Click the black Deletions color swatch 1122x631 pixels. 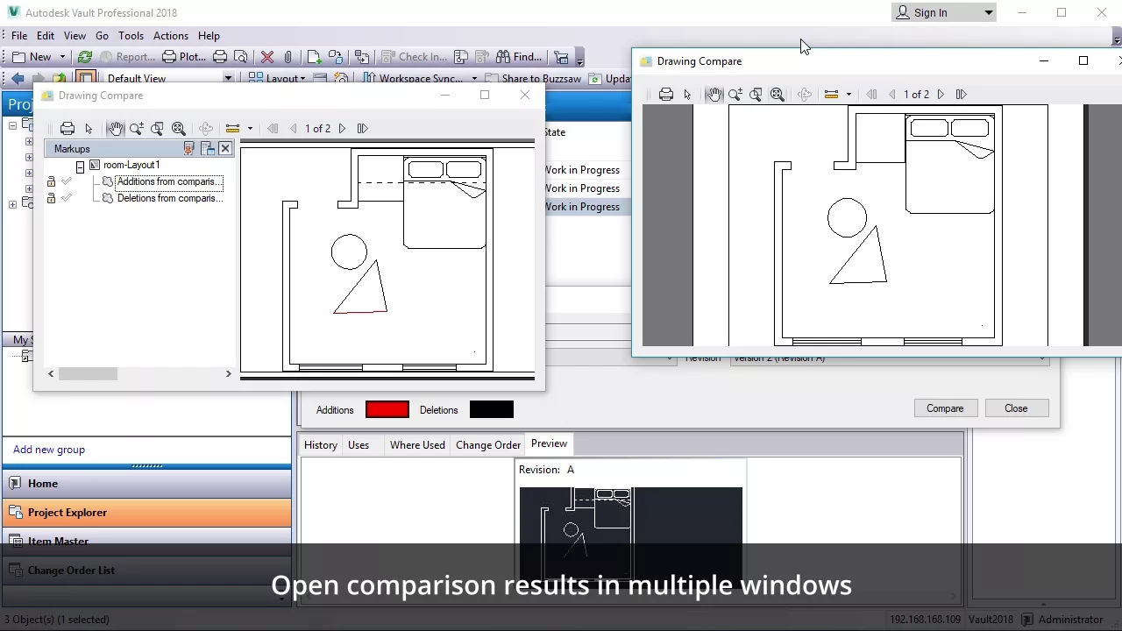coord(492,409)
